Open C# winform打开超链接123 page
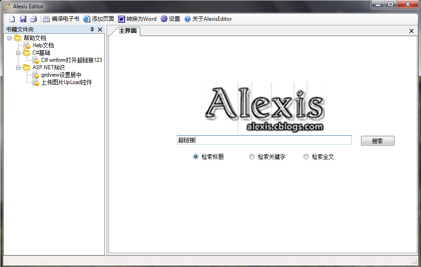Viewport: 421px width, 267px height. click(72, 60)
